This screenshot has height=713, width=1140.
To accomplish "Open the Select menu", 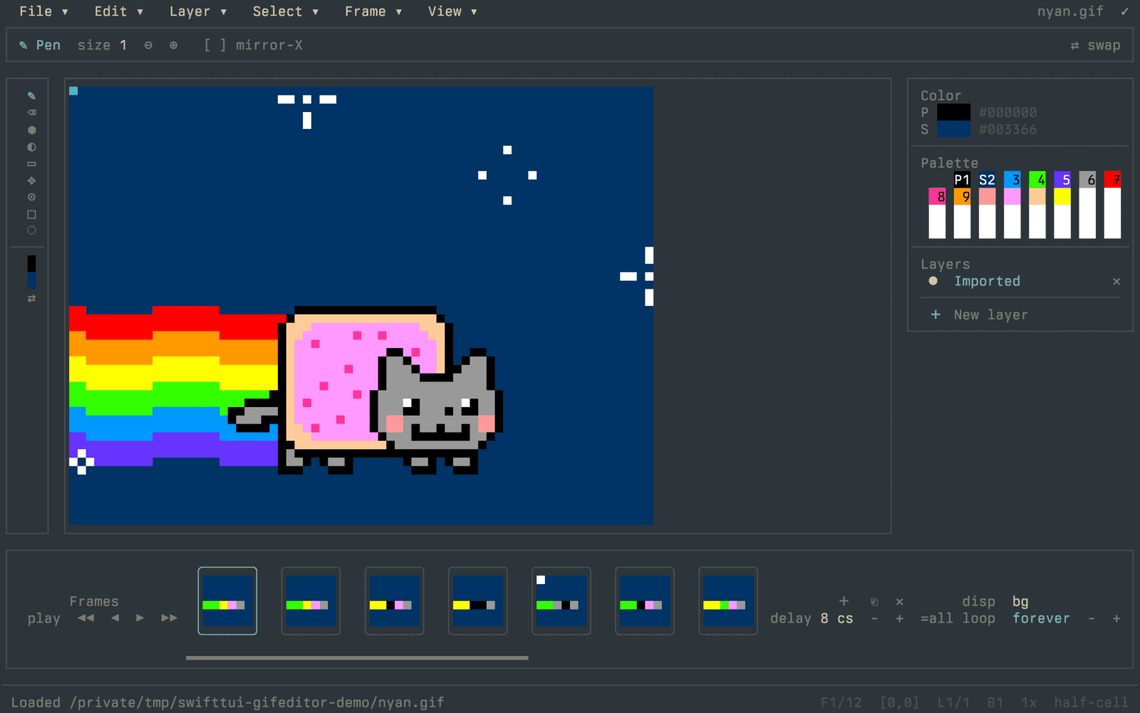I will (286, 11).
